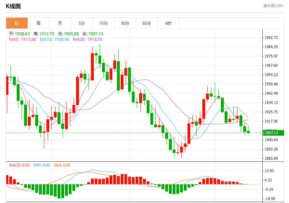Image resolution: width=289 pixels, height=203 pixels.
Task: Click the 1942.49 price axis label
Action: pos(271,93)
